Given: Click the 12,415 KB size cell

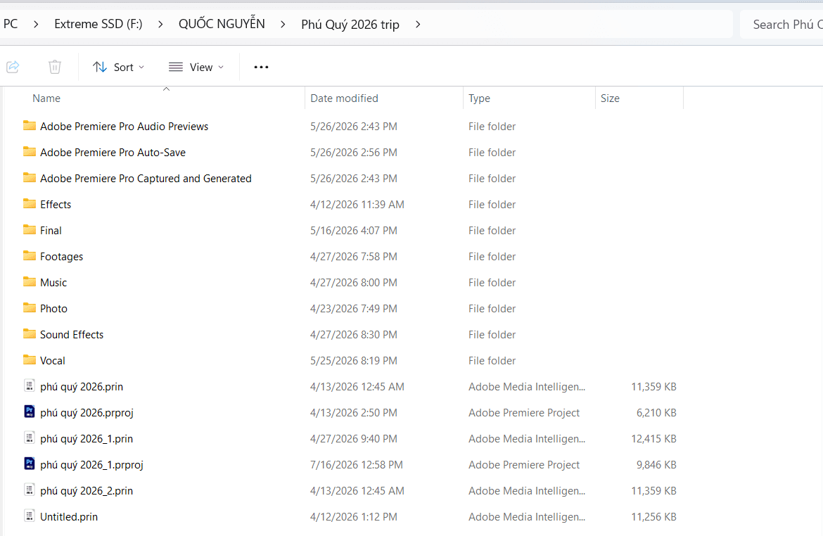Looking at the screenshot, I should [653, 439].
